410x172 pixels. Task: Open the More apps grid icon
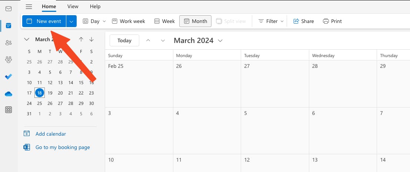point(9,110)
